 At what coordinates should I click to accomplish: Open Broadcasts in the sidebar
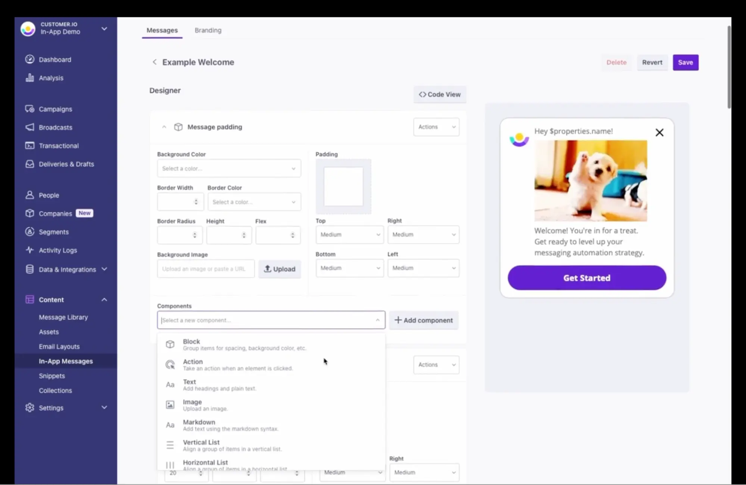(55, 127)
